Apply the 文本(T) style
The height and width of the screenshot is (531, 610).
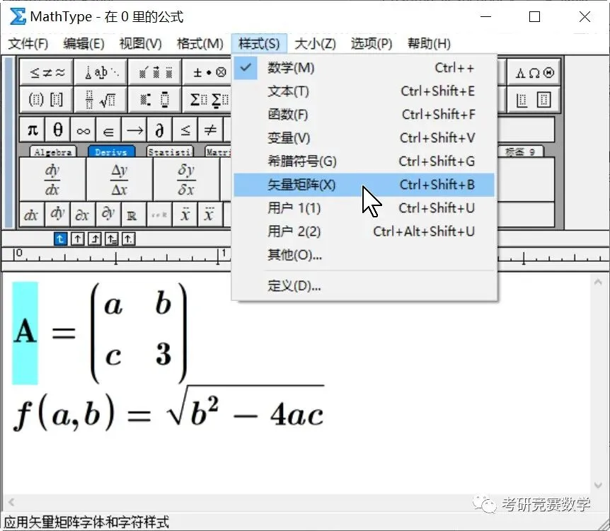(364, 91)
